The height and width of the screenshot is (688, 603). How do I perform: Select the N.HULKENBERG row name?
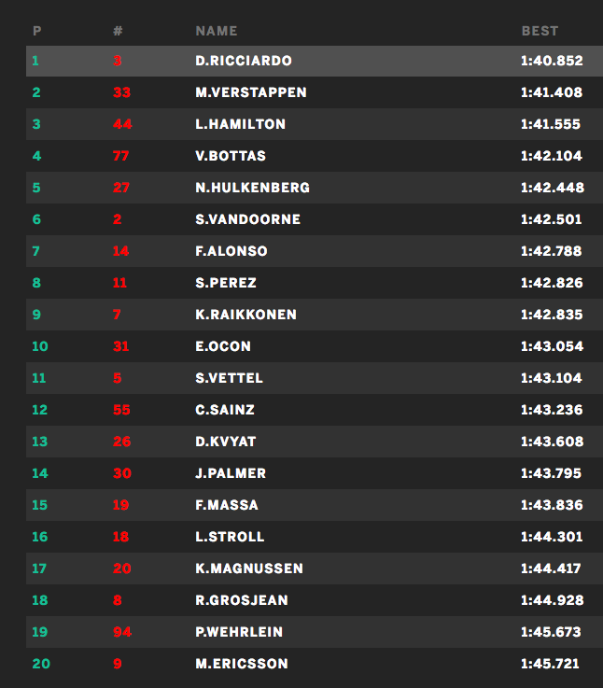click(253, 188)
